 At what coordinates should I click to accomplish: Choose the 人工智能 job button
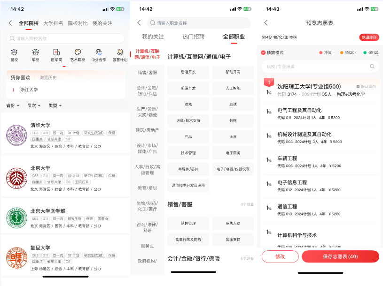coord(233,88)
